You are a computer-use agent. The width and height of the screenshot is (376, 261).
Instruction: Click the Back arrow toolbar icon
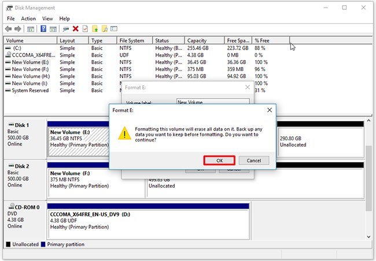pyautogui.click(x=8, y=29)
